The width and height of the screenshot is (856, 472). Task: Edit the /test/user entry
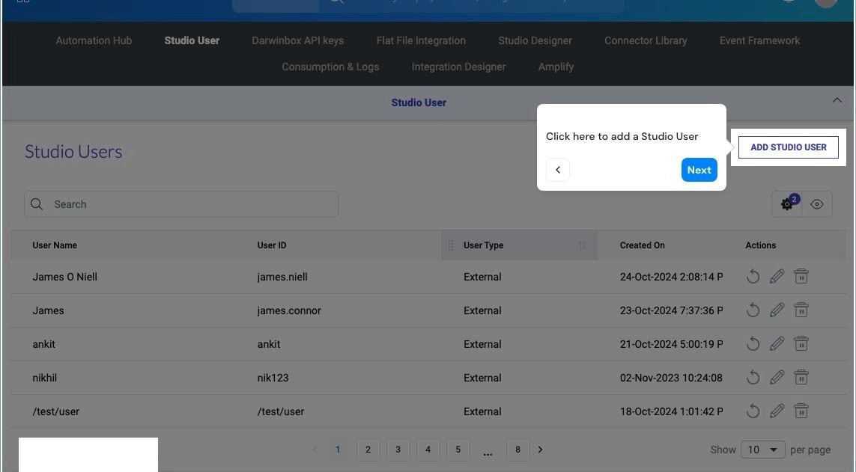777,411
